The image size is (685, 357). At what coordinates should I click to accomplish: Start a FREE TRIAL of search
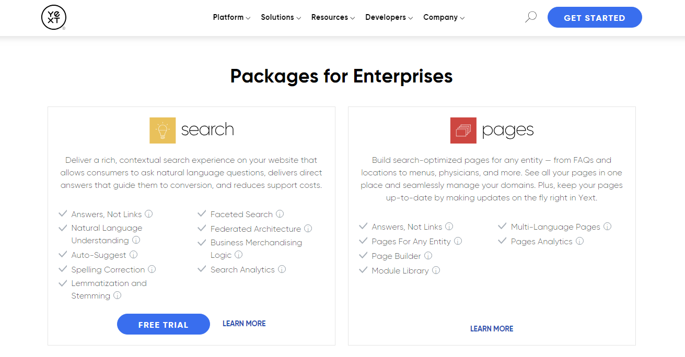[x=163, y=324]
